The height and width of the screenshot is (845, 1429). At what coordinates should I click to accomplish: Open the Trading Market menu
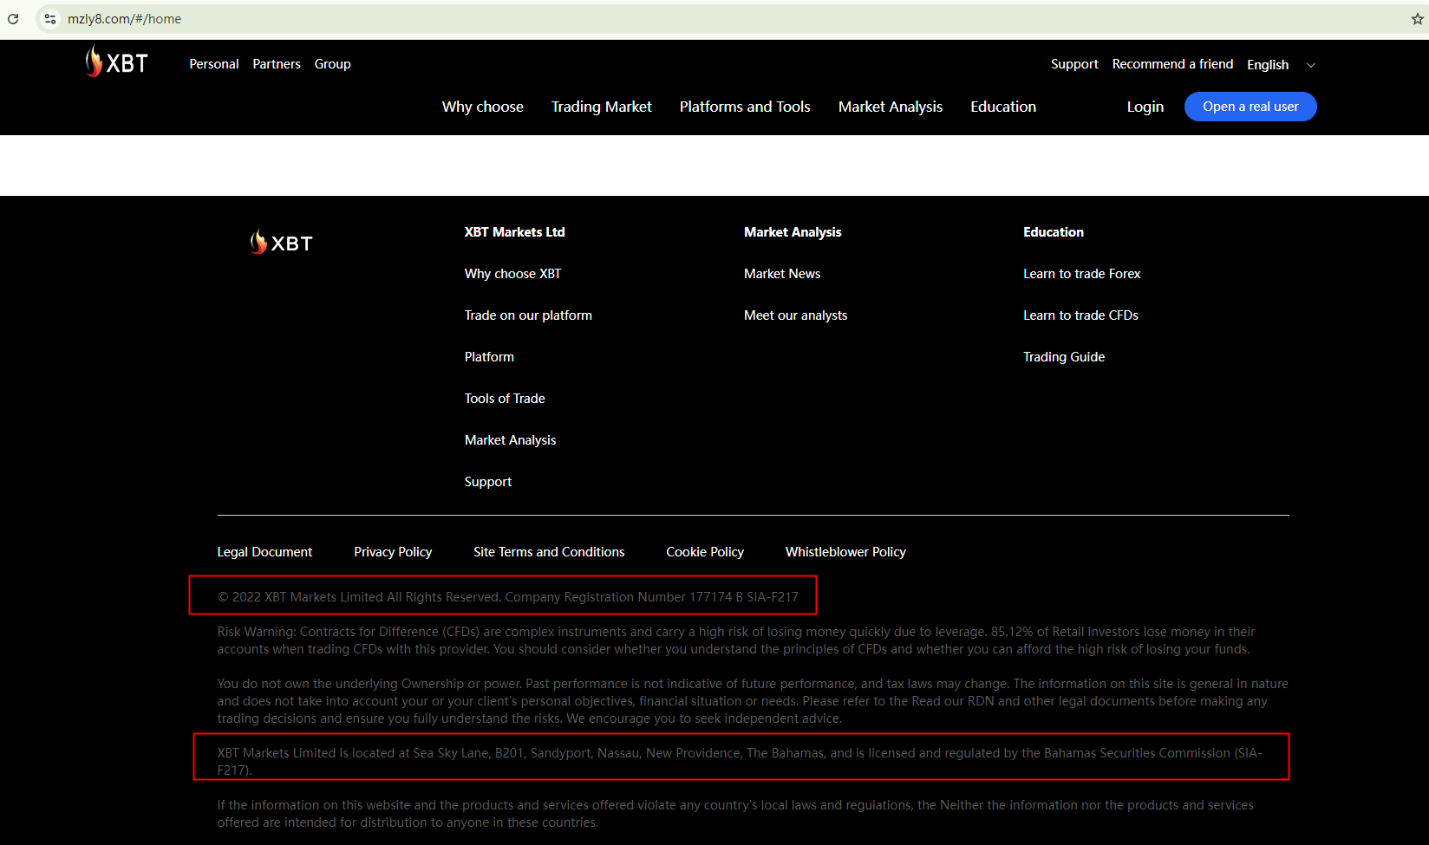[602, 107]
